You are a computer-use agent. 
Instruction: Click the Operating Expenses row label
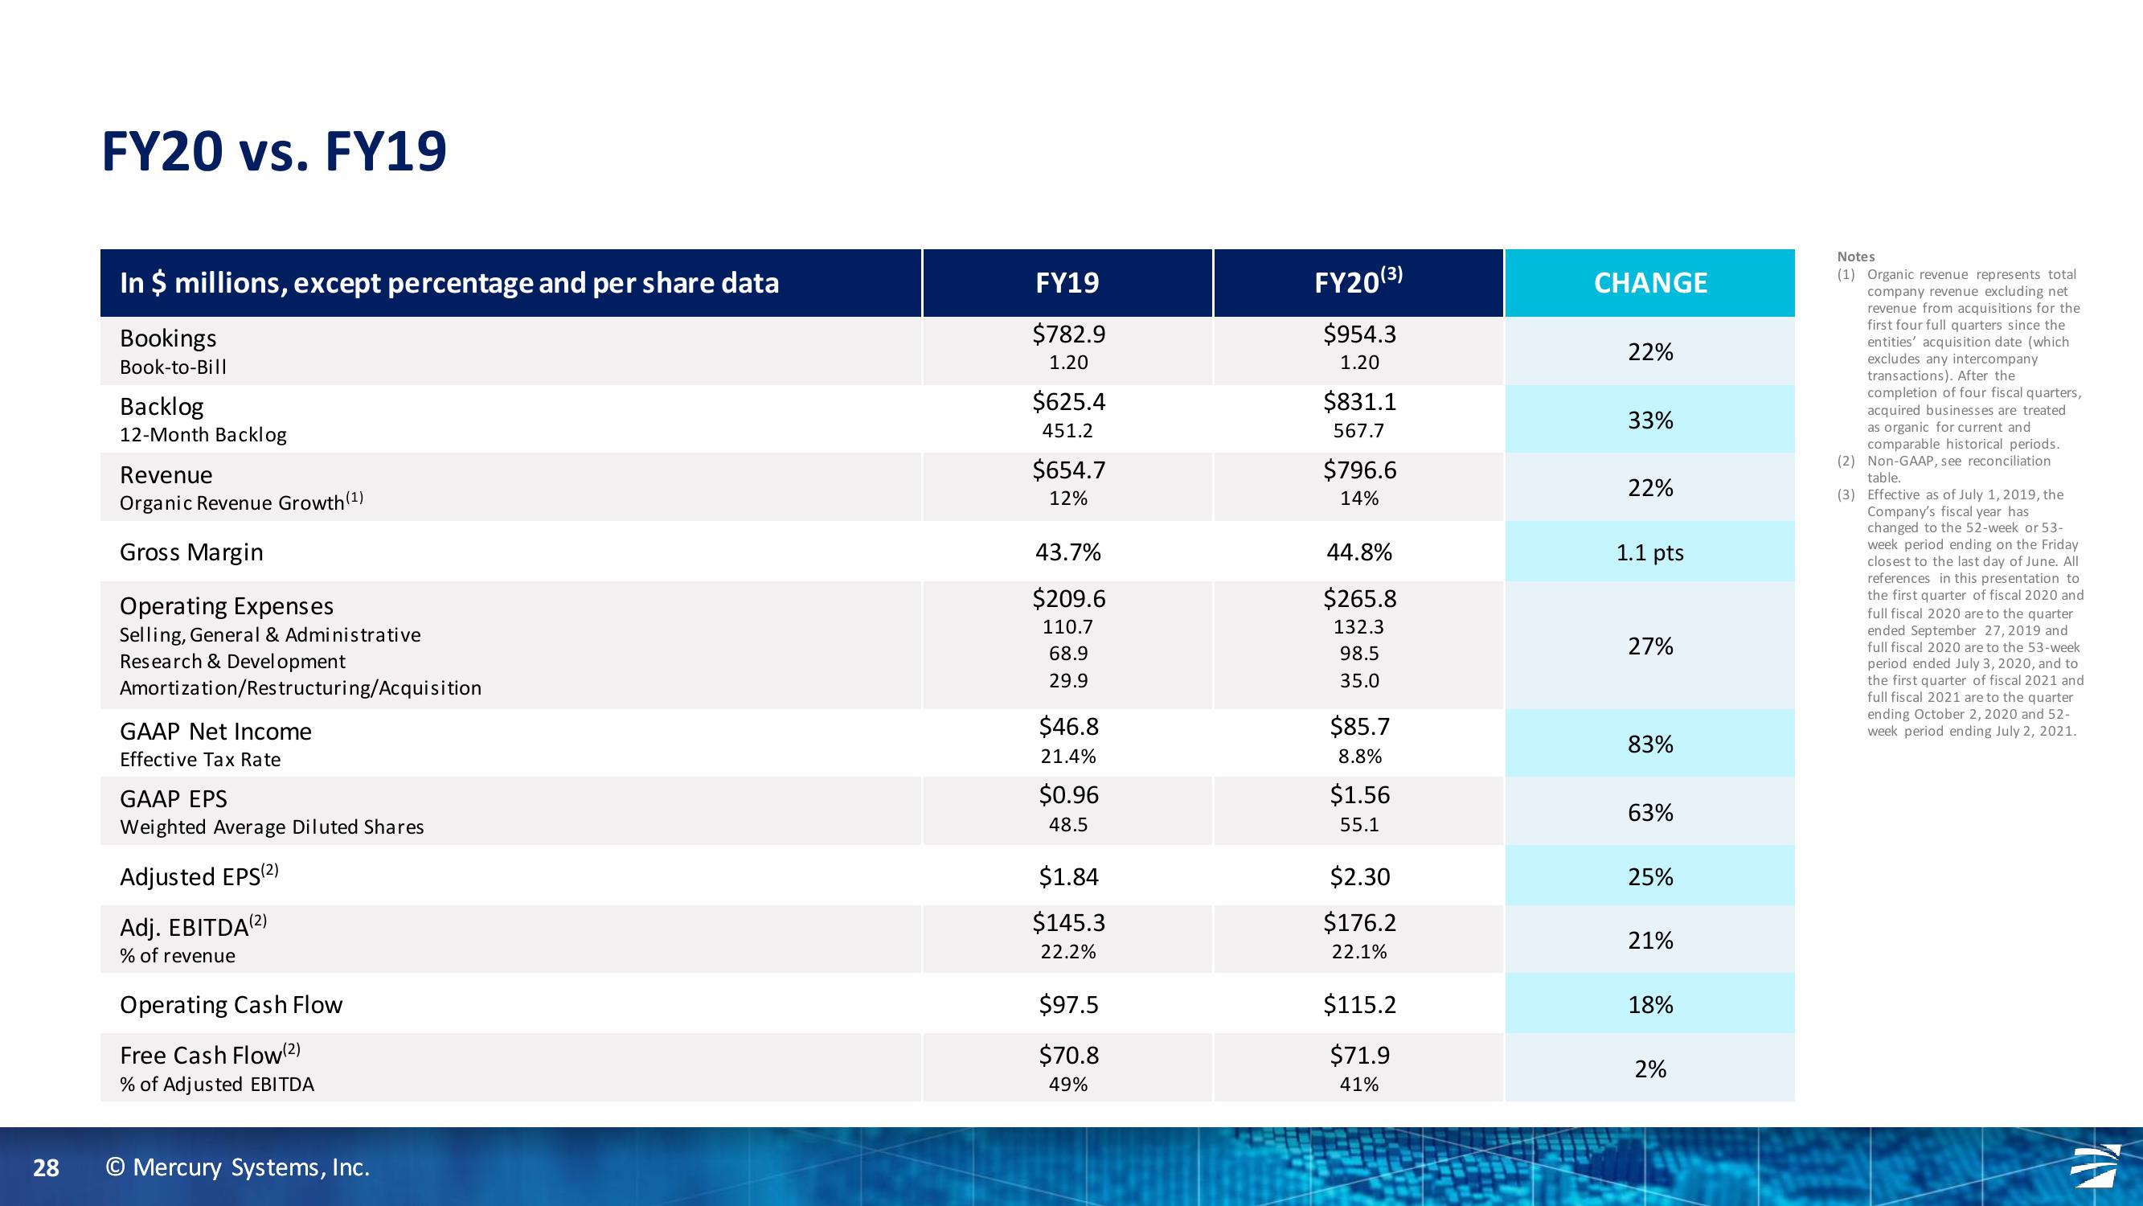click(227, 606)
